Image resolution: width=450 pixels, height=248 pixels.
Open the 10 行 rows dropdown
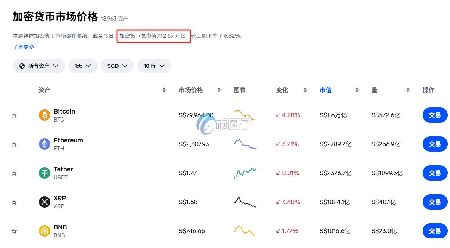click(154, 66)
